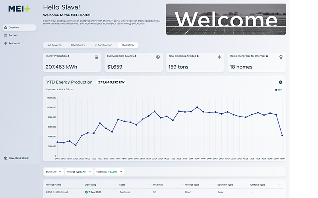Screen dimensions: 318x198
Task: Click the Roof project type cell
Action: (188, 192)
